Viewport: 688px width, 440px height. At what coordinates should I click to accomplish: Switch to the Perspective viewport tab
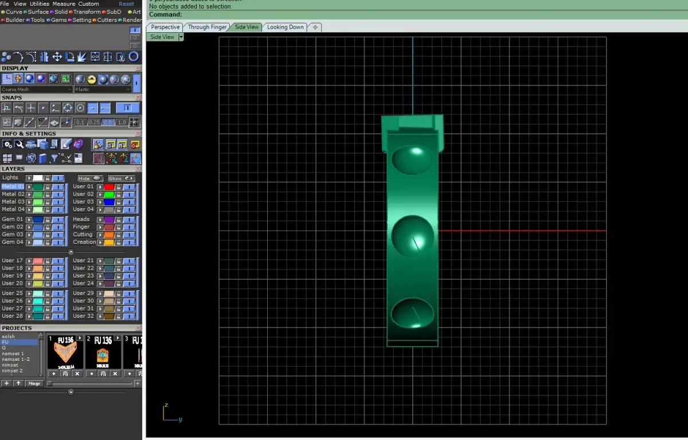click(x=165, y=27)
